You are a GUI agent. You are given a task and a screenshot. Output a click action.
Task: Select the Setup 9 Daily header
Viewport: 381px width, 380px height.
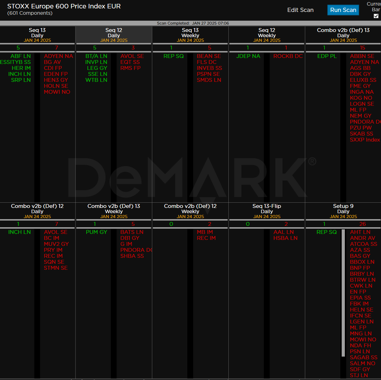(x=343, y=211)
